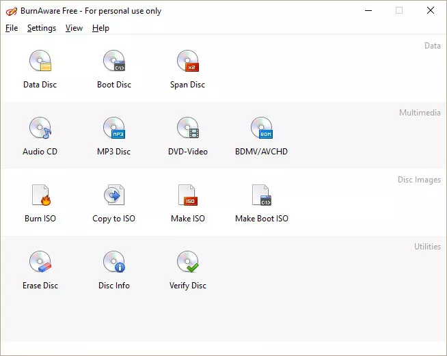Click the BurnAware app icon in title bar
The height and width of the screenshot is (356, 447).
[12, 12]
